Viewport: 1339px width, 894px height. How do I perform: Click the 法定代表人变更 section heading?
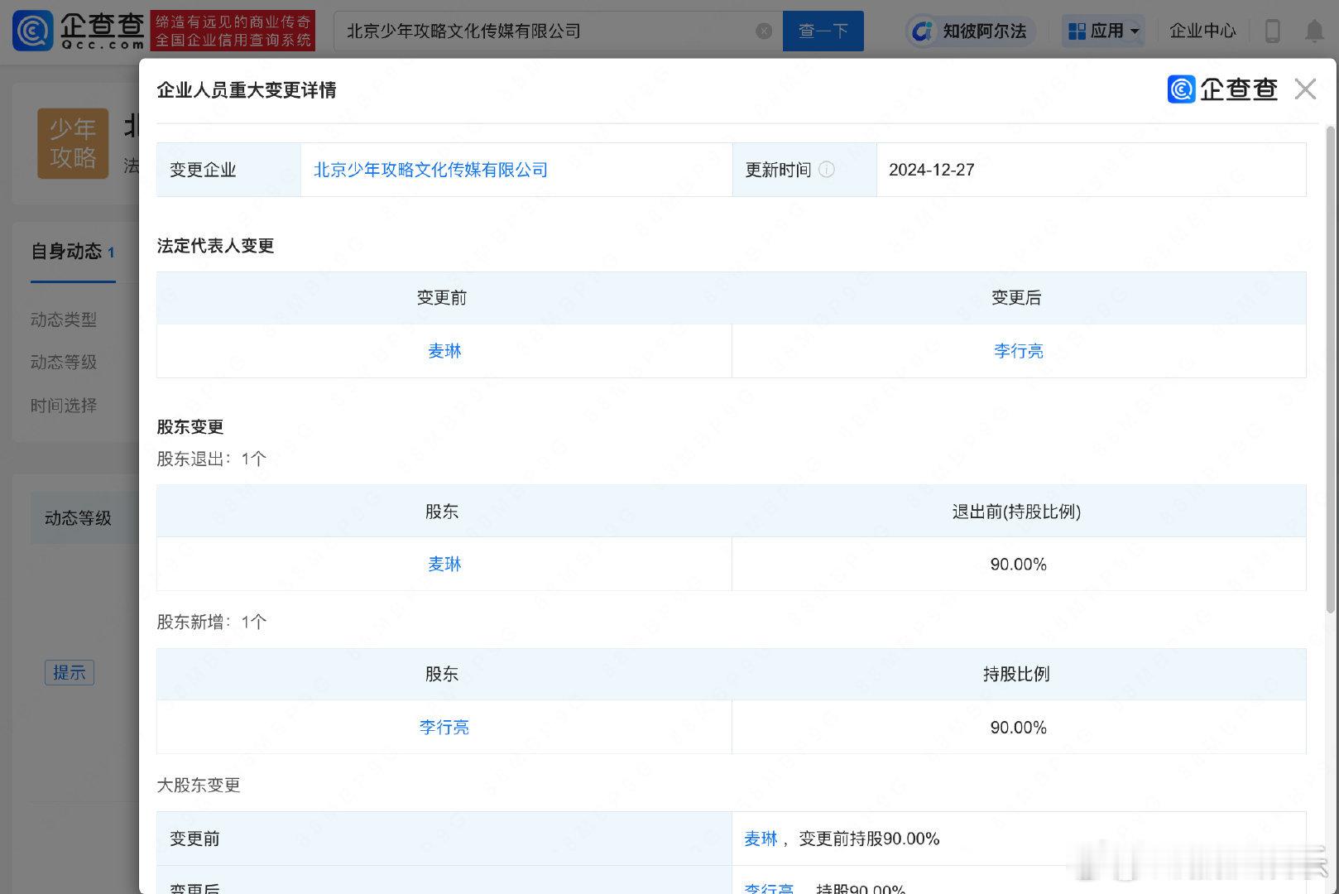click(215, 246)
